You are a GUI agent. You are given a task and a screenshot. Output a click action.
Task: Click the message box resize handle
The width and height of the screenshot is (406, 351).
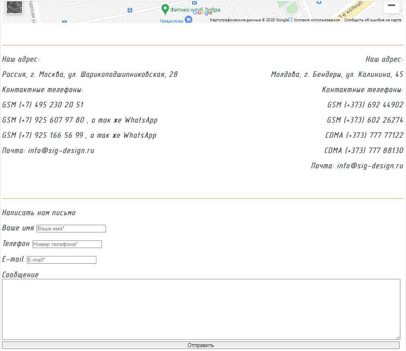pos(398,337)
